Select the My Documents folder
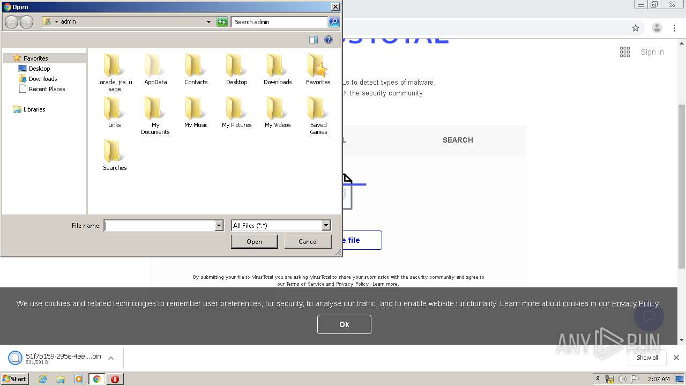 pos(155,115)
